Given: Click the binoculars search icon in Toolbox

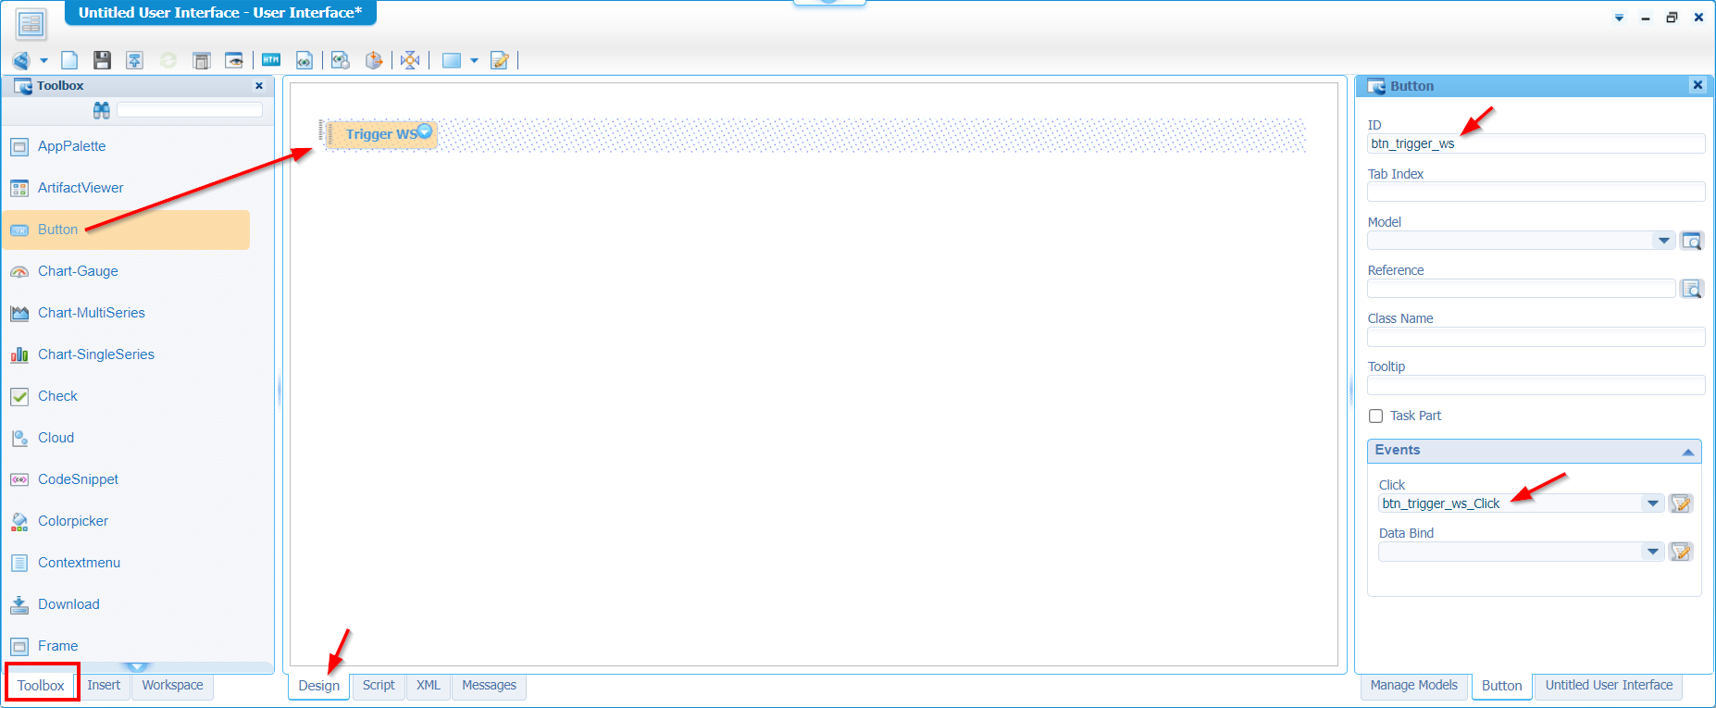Looking at the screenshot, I should (102, 110).
